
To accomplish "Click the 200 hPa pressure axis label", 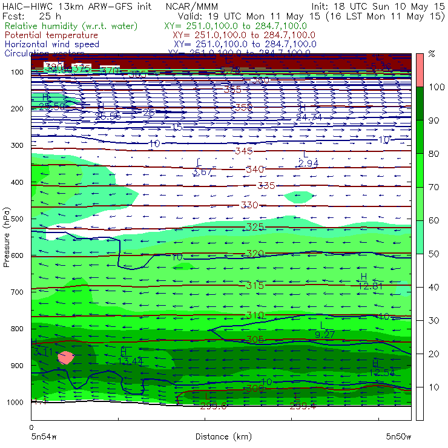I will point(17,109).
